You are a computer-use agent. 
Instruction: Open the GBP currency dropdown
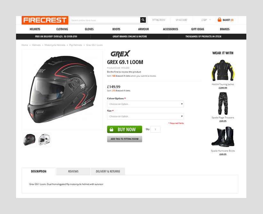click(x=206, y=20)
